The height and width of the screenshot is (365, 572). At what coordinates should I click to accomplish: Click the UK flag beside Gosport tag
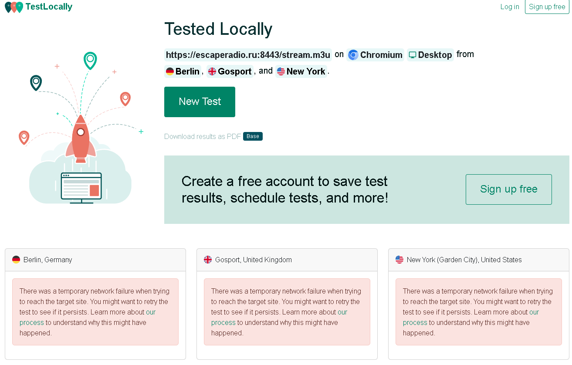point(212,71)
